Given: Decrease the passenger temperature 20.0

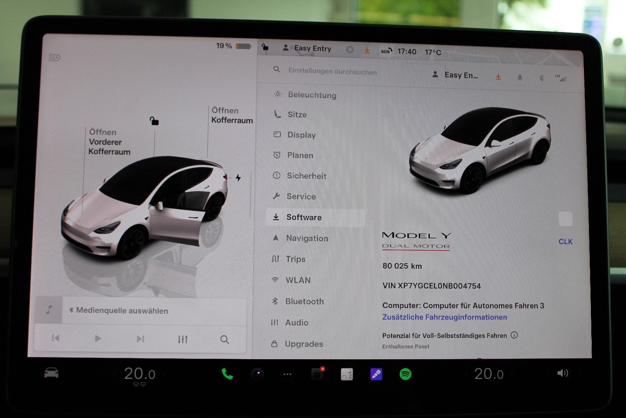Looking at the screenshot, I should 465,374.
